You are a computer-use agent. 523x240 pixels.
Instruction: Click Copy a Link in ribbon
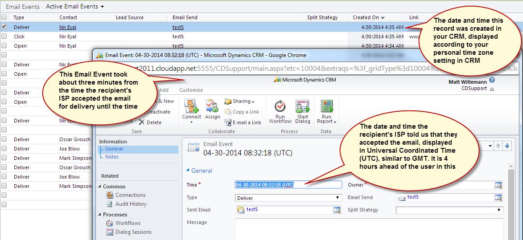[x=242, y=112]
